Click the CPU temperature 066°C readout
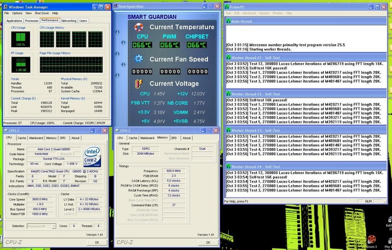The image size is (392, 250). pos(142,45)
